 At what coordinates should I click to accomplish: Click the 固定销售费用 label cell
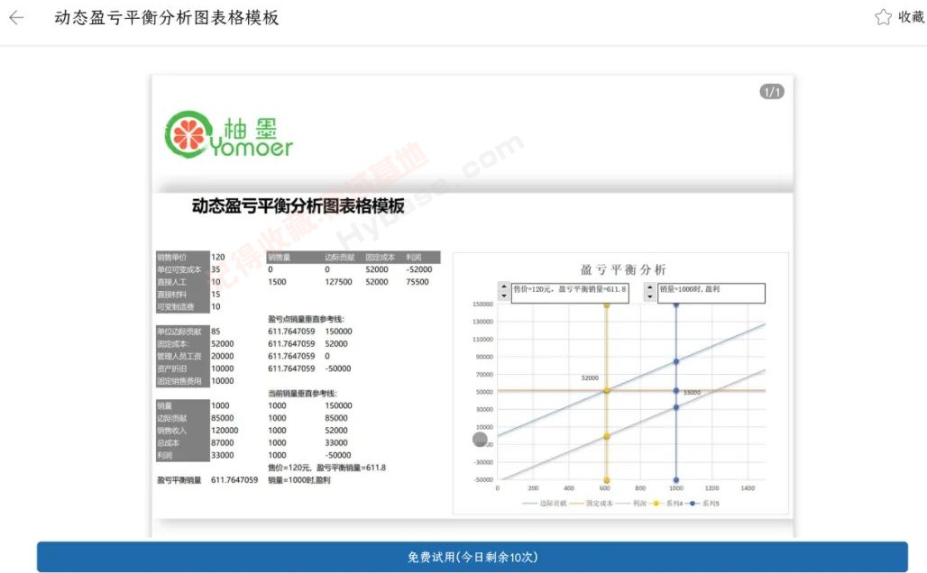183,381
